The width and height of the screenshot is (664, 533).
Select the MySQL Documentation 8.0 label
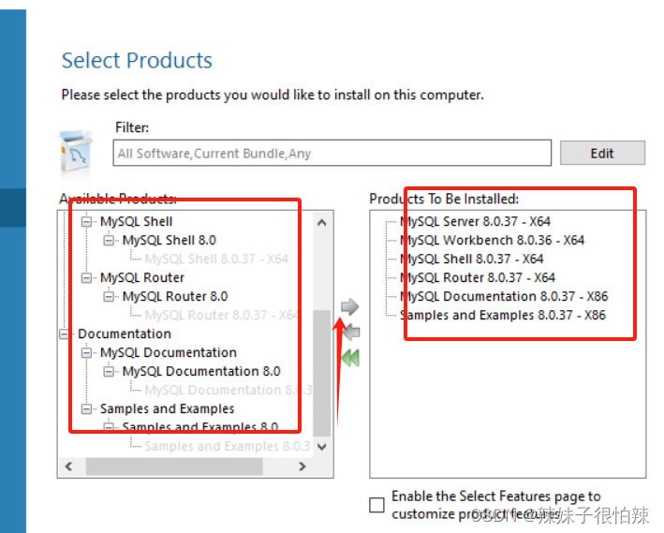[x=201, y=371]
